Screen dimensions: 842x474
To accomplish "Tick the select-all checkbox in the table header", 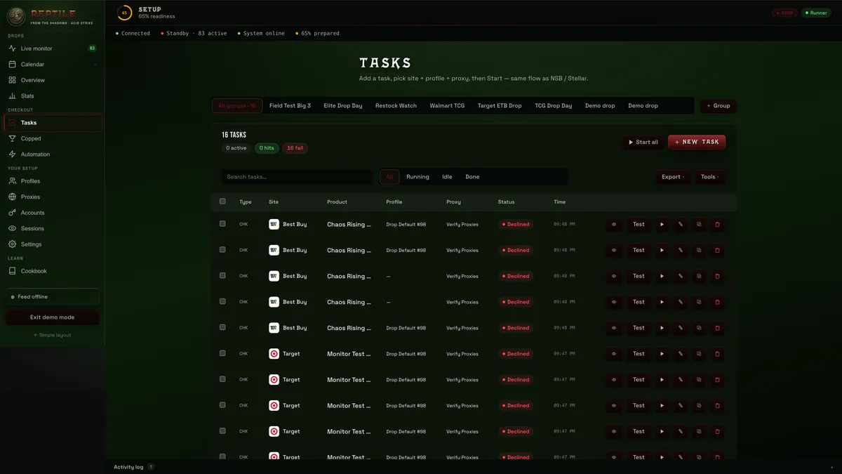I will pos(222,202).
